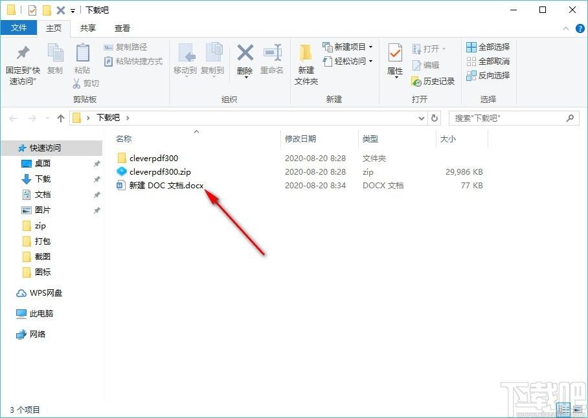Image resolution: width=588 pixels, height=418 pixels.
Task: Click Edit (编辑) in ribbon
Action: (x=425, y=65)
